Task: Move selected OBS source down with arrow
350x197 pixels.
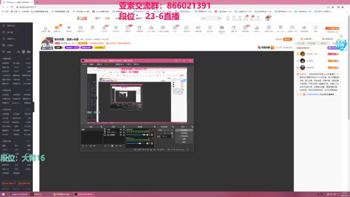Action: tap(120, 146)
